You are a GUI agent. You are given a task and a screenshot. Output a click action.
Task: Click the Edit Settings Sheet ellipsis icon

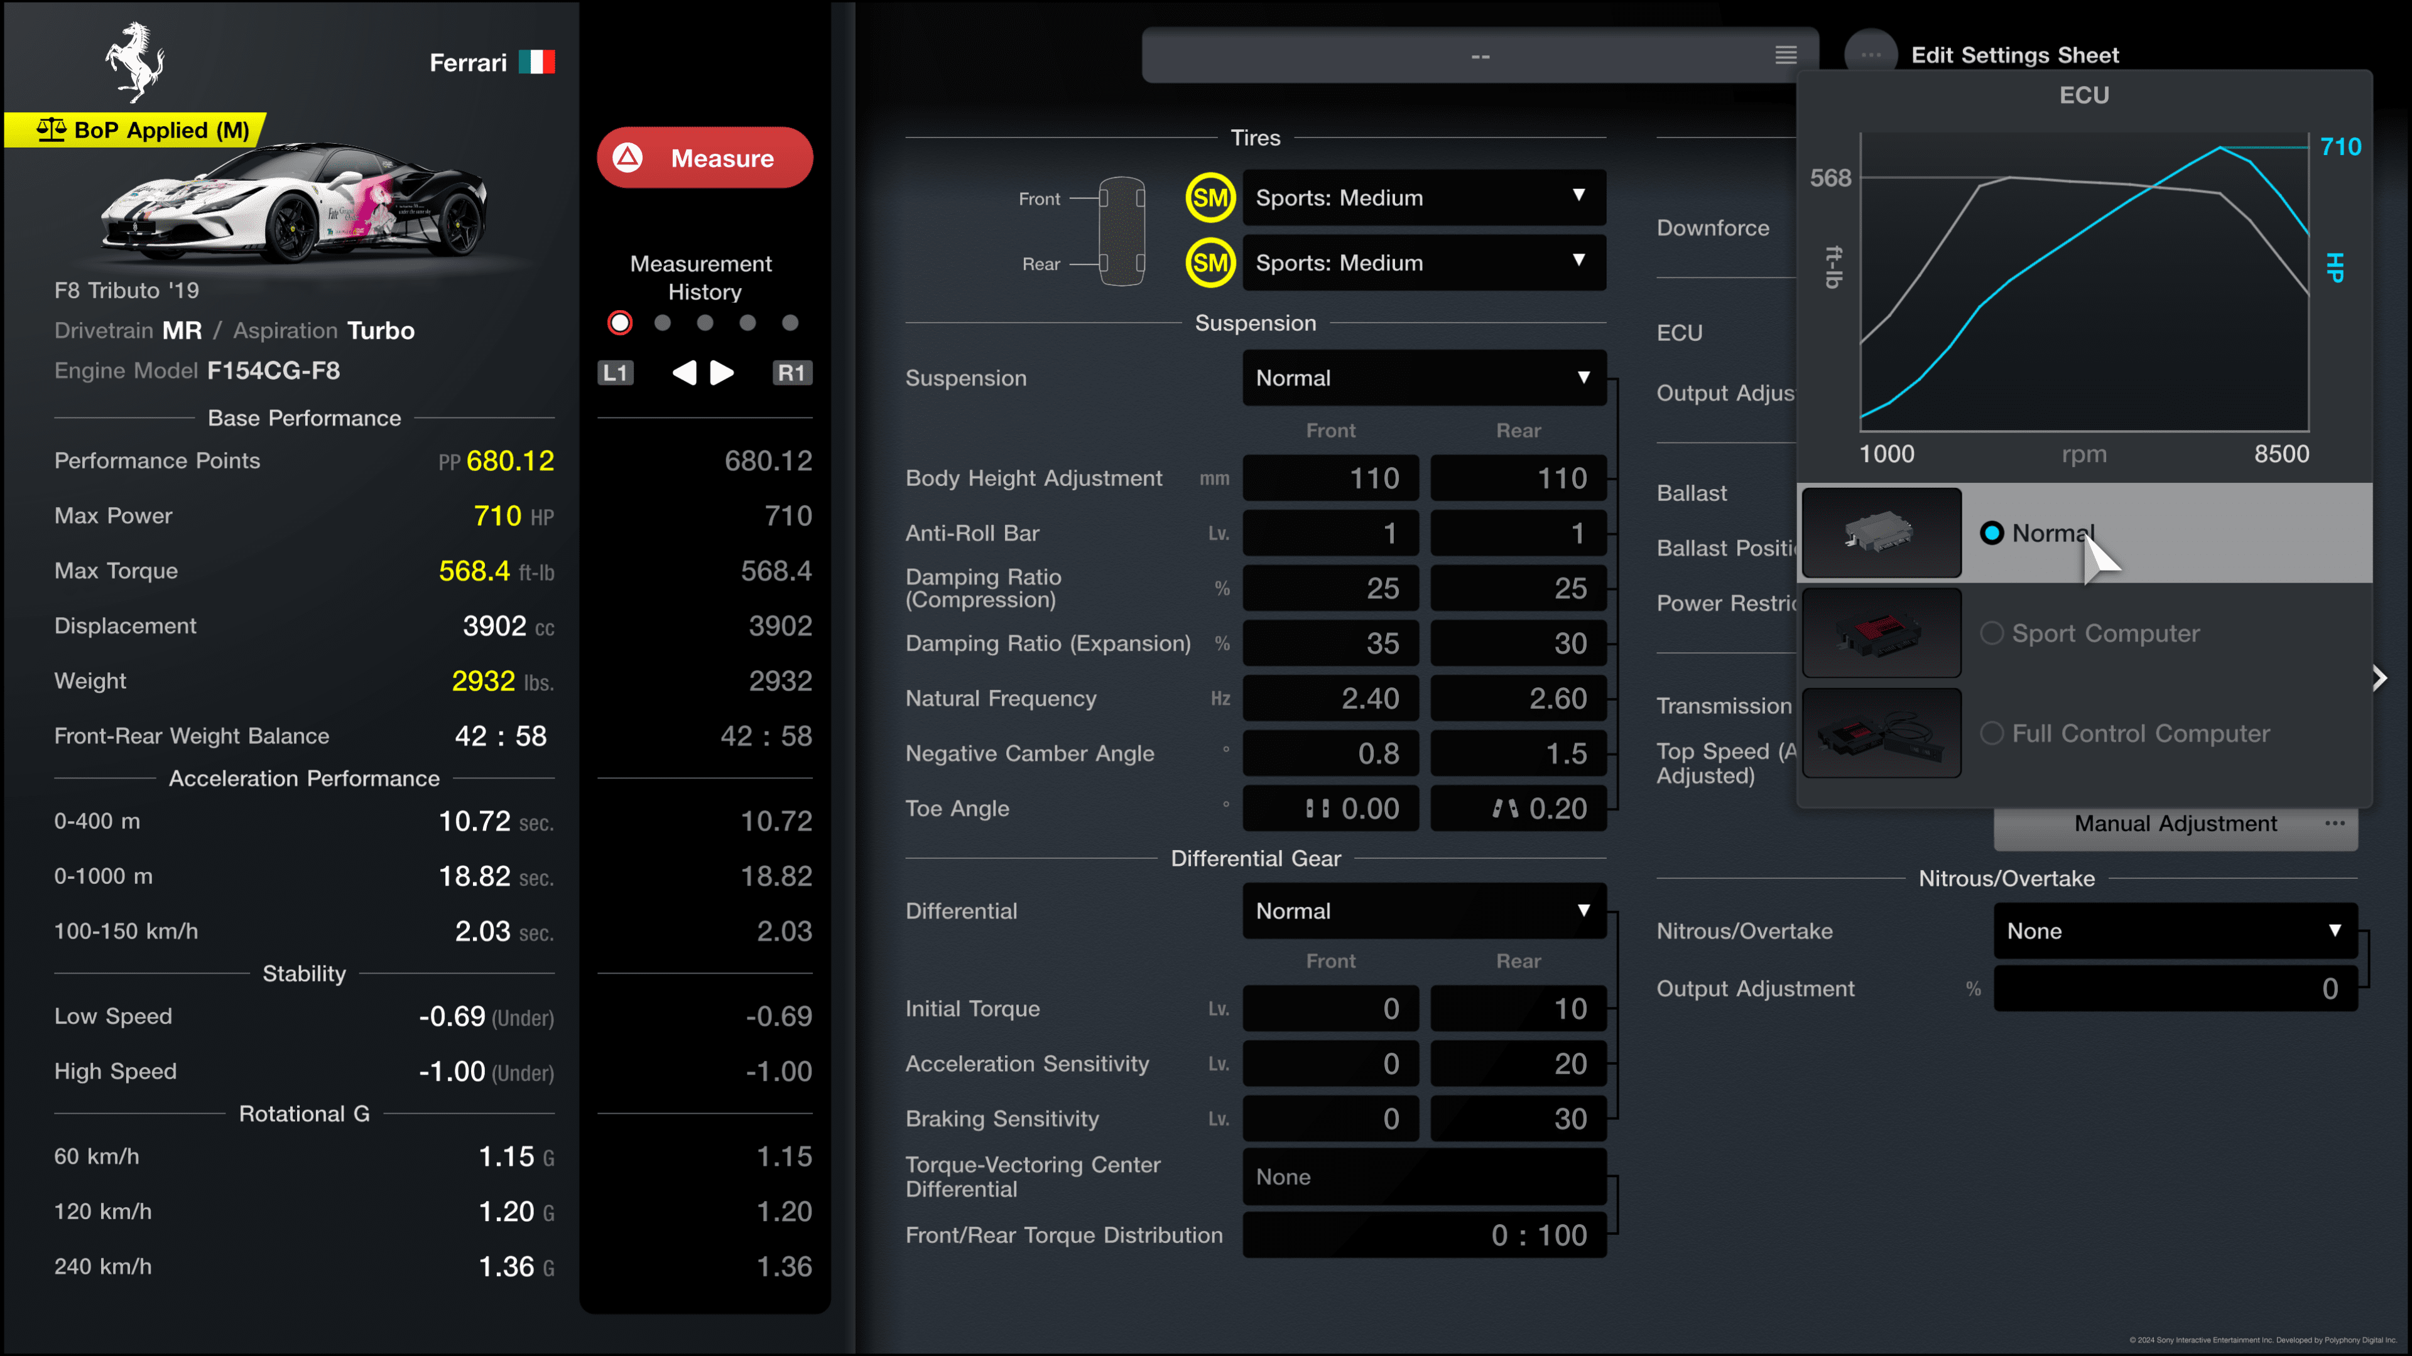1870,54
